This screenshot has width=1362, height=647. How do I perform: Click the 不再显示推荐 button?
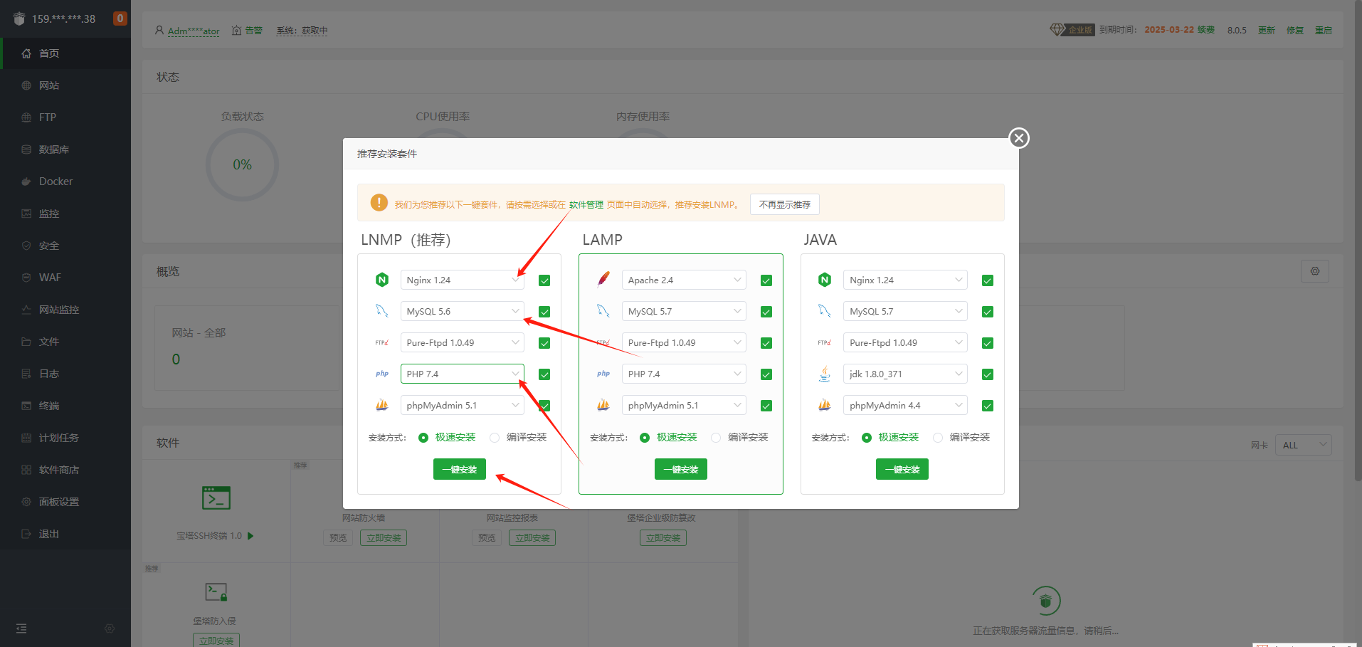[785, 204]
